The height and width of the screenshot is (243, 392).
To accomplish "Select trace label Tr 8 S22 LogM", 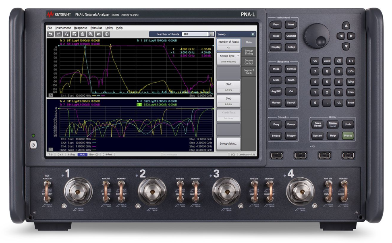I will click(x=157, y=101).
